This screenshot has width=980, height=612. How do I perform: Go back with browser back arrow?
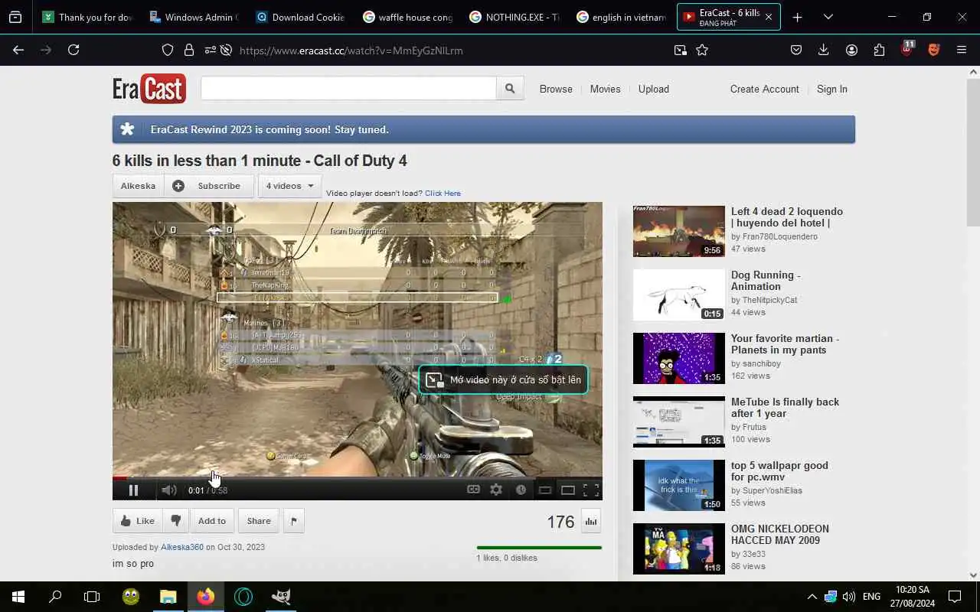(x=18, y=50)
